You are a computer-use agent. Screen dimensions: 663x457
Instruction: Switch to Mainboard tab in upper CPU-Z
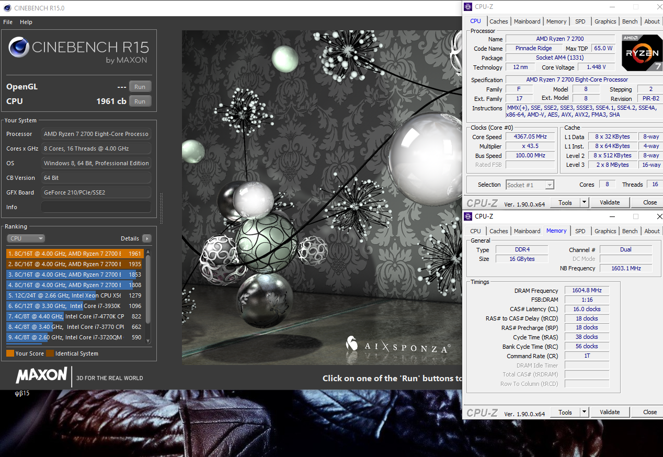(x=527, y=21)
